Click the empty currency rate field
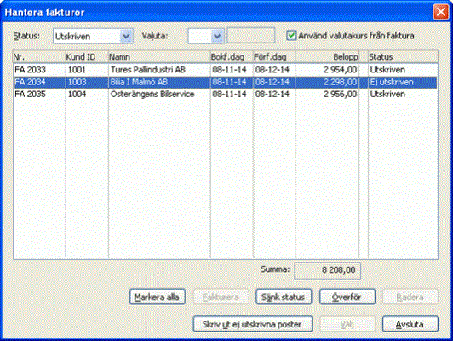The width and height of the screenshot is (453, 341). click(250, 35)
